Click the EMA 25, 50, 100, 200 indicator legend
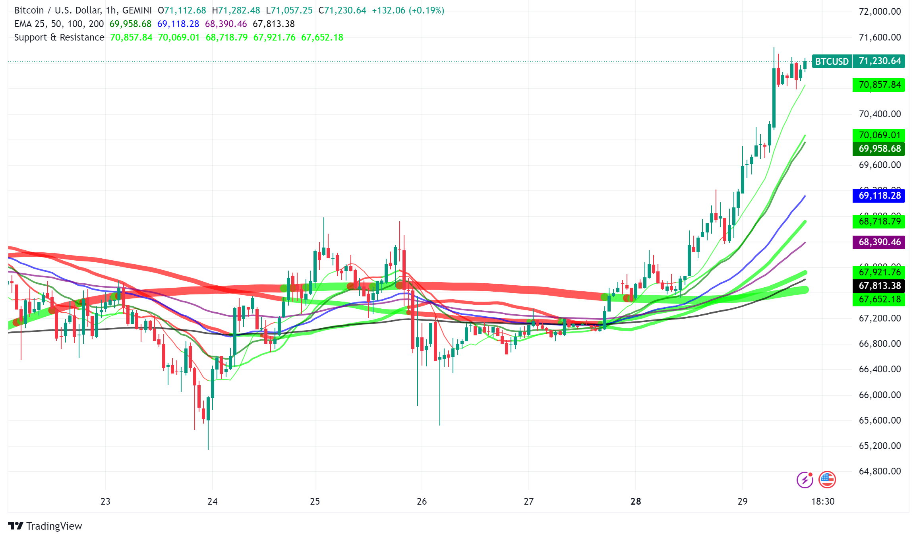This screenshot has width=917, height=540. coord(59,24)
